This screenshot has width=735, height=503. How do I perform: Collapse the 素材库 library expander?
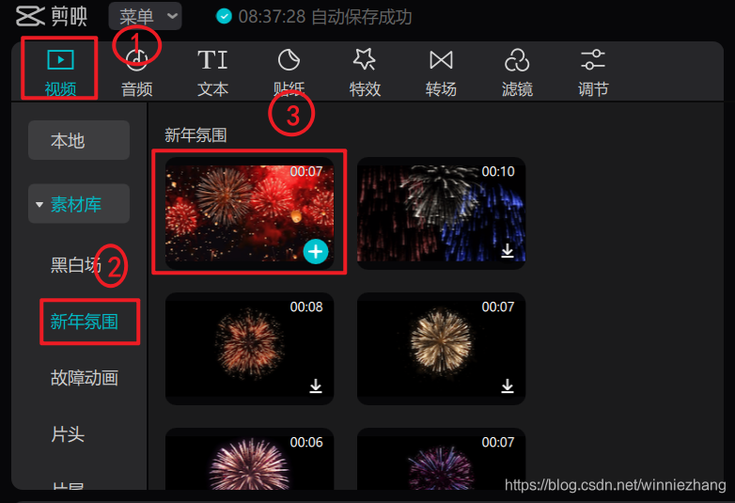(39, 204)
